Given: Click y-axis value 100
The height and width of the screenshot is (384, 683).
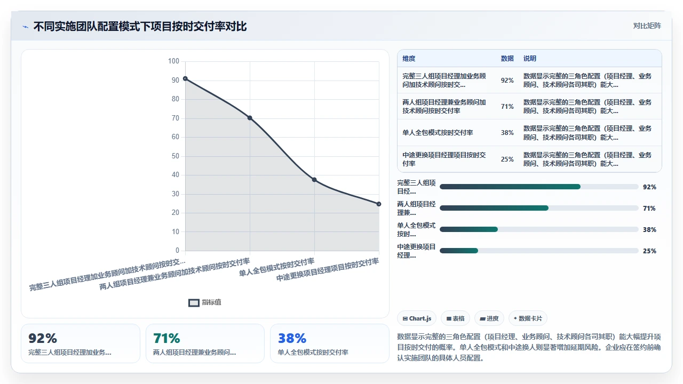Looking at the screenshot, I should click(x=173, y=61).
